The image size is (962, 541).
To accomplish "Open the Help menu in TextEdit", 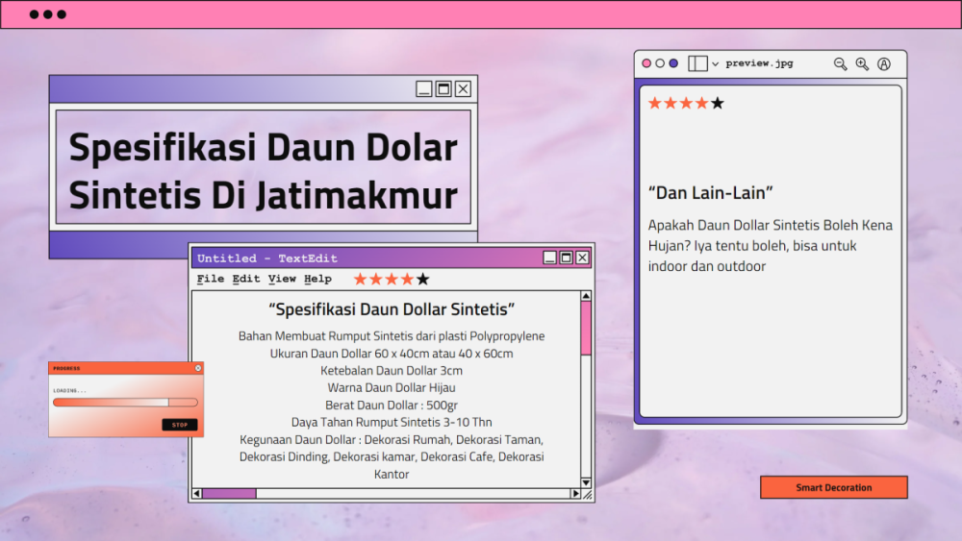I will (x=317, y=279).
